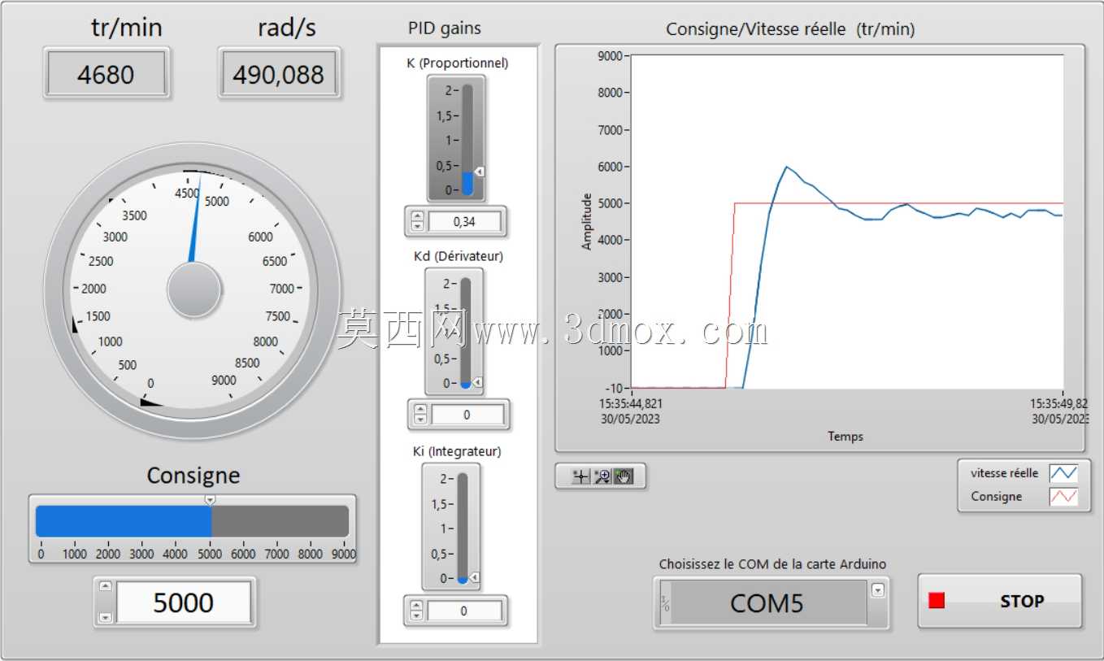Viewport: 1104px width, 661px height.
Task: Click the Consigne slider thumb handle
Action: coord(209,498)
